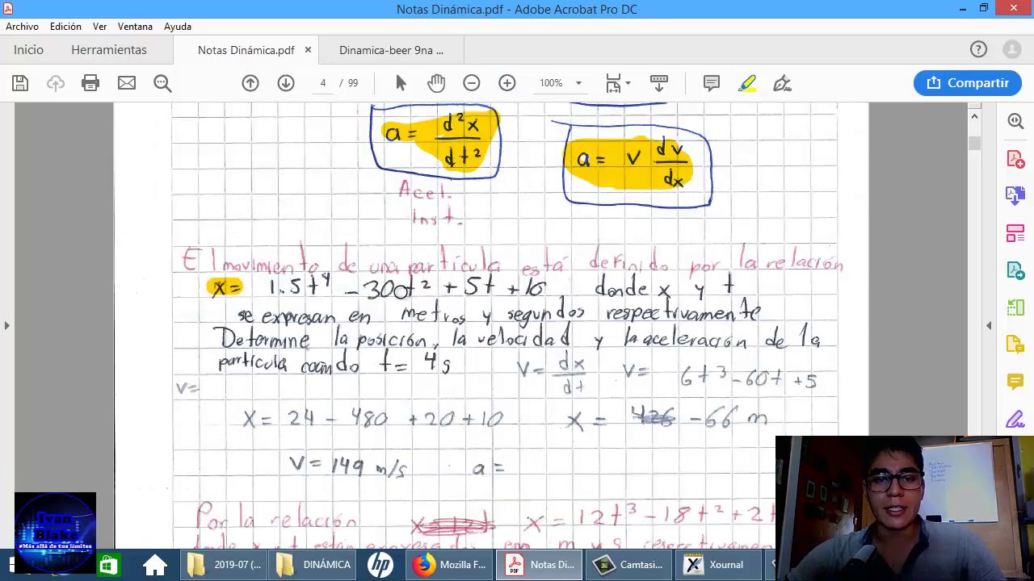Select the arrow selection tool
Viewport: 1034px width, 581px height.
pos(401,83)
